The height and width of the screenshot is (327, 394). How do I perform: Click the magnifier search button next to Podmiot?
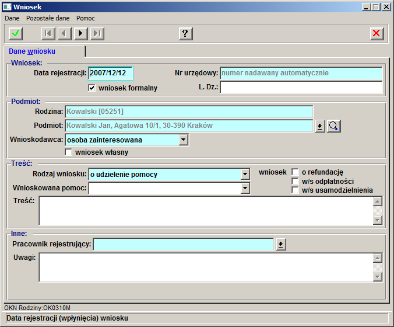334,126
